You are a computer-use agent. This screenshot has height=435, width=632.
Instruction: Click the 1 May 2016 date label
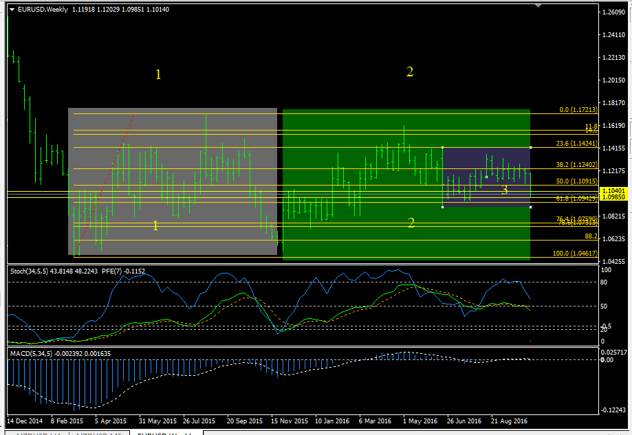pos(420,421)
